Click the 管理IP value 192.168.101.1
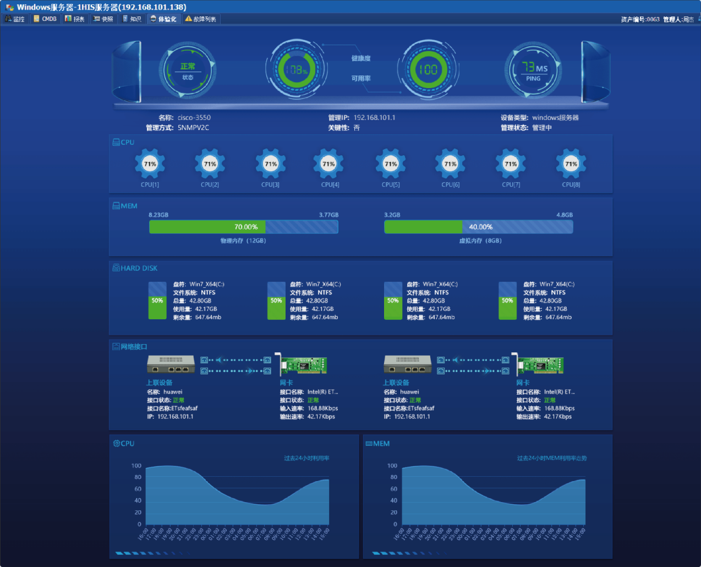The image size is (701, 567). click(x=374, y=118)
